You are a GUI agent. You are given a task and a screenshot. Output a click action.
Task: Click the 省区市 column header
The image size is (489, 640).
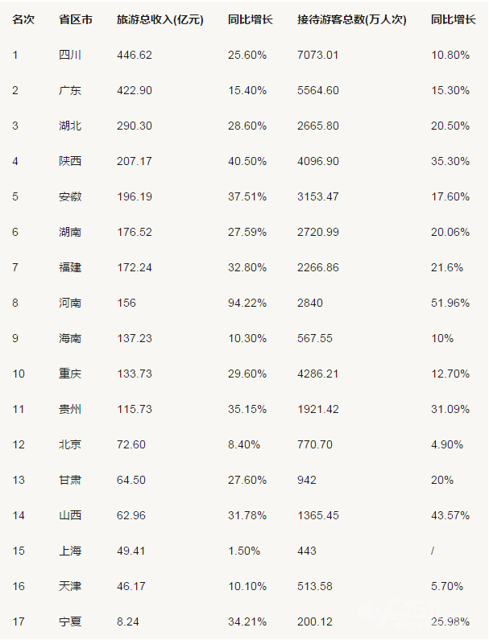[x=76, y=19]
